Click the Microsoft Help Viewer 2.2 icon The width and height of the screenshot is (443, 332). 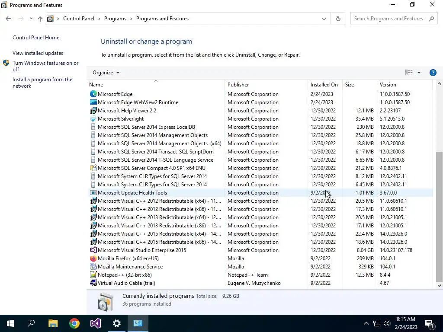tap(93, 110)
